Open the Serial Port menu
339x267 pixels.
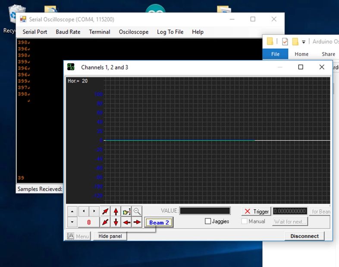(x=35, y=32)
